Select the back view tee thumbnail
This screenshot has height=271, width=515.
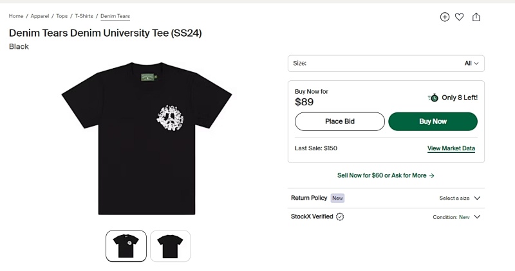(x=170, y=246)
